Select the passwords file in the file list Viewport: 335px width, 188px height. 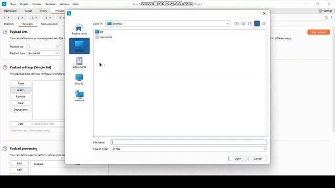pos(104,37)
